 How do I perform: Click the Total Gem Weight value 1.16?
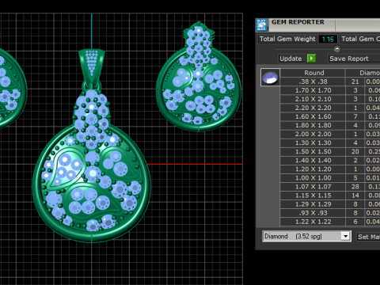pyautogui.click(x=328, y=39)
